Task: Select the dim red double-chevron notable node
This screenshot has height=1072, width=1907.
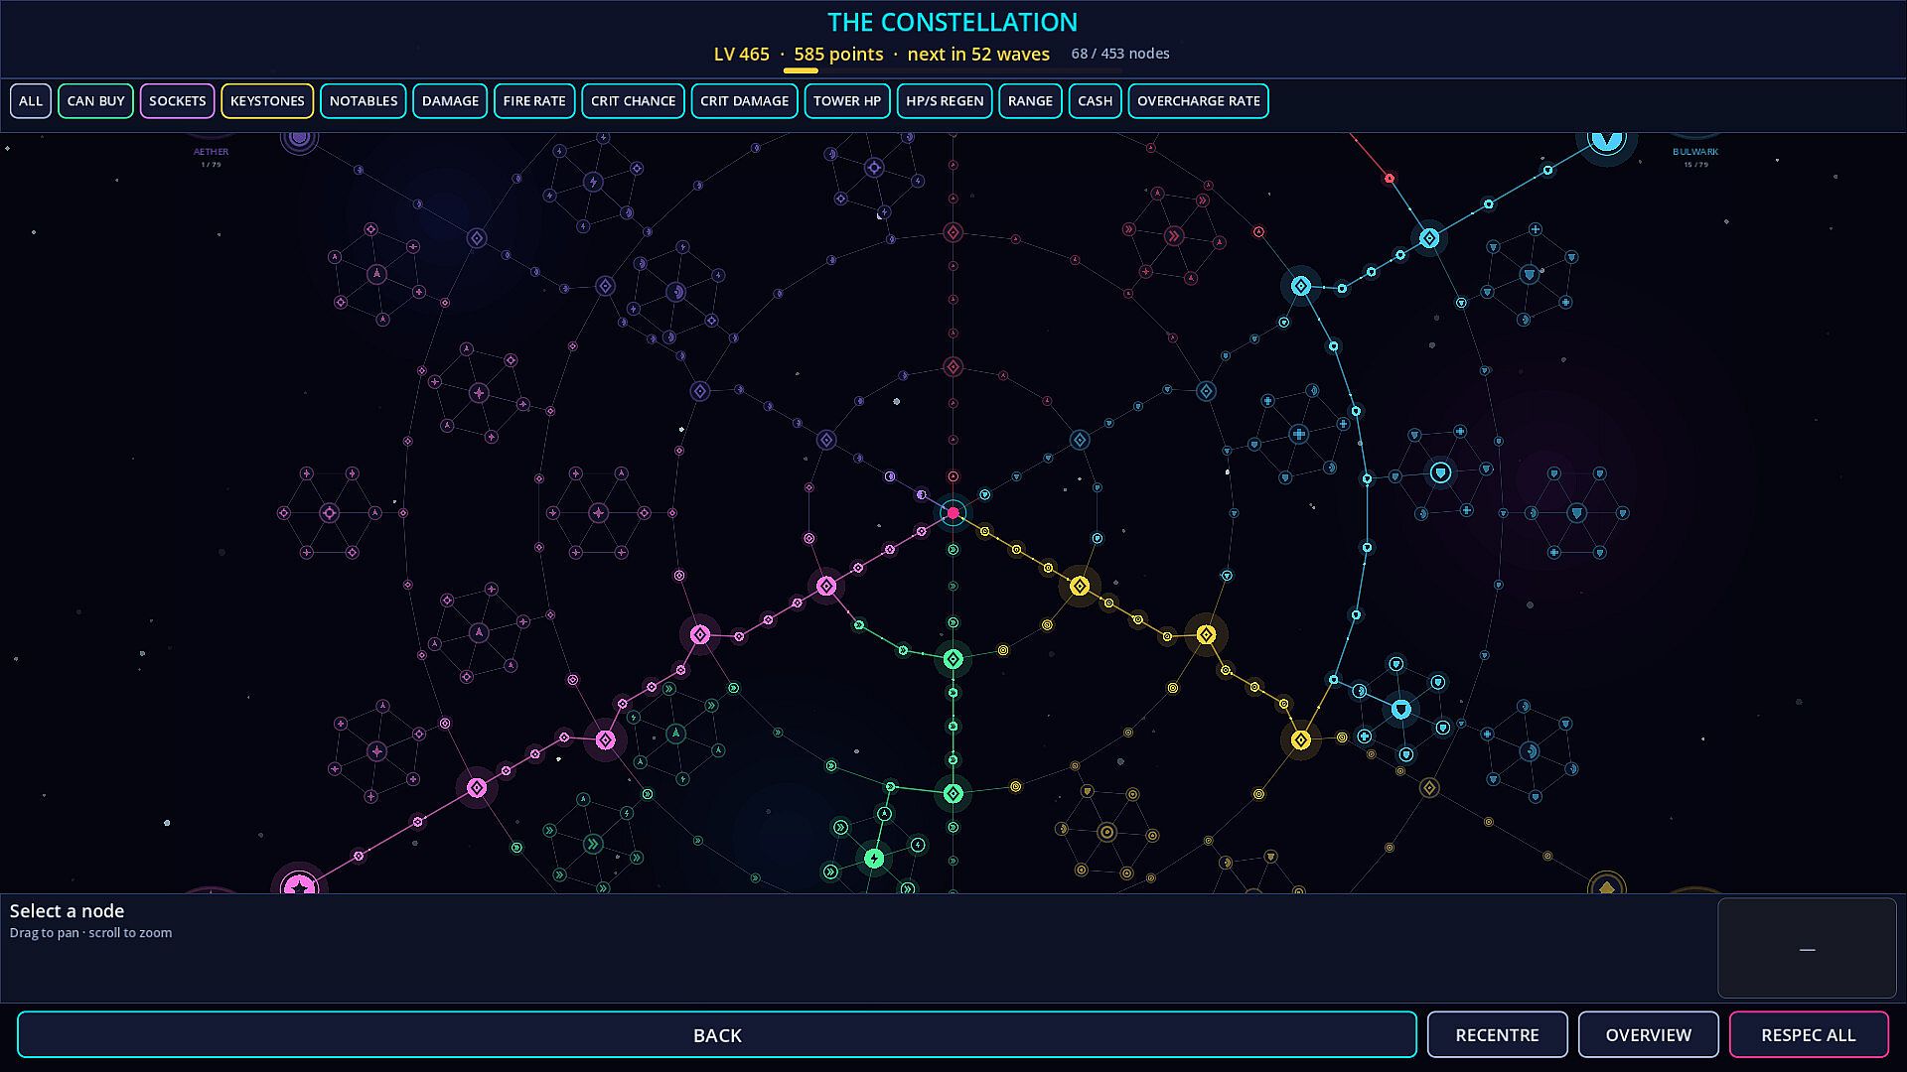Action: [1174, 236]
